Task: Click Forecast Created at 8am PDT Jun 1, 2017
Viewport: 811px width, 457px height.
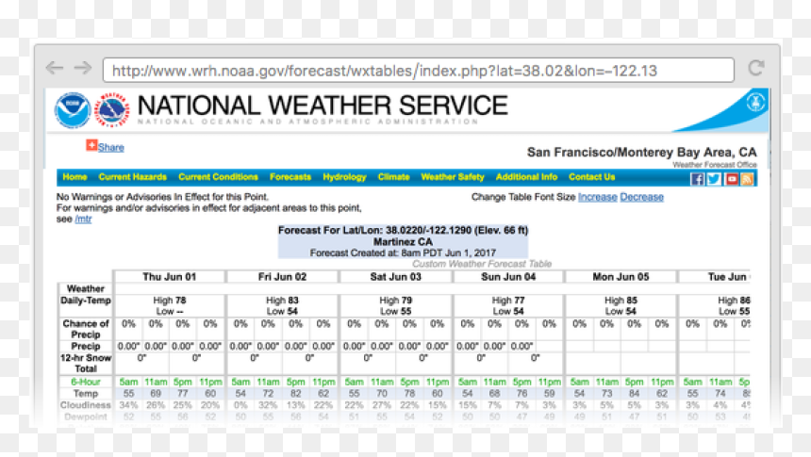Action: click(403, 253)
